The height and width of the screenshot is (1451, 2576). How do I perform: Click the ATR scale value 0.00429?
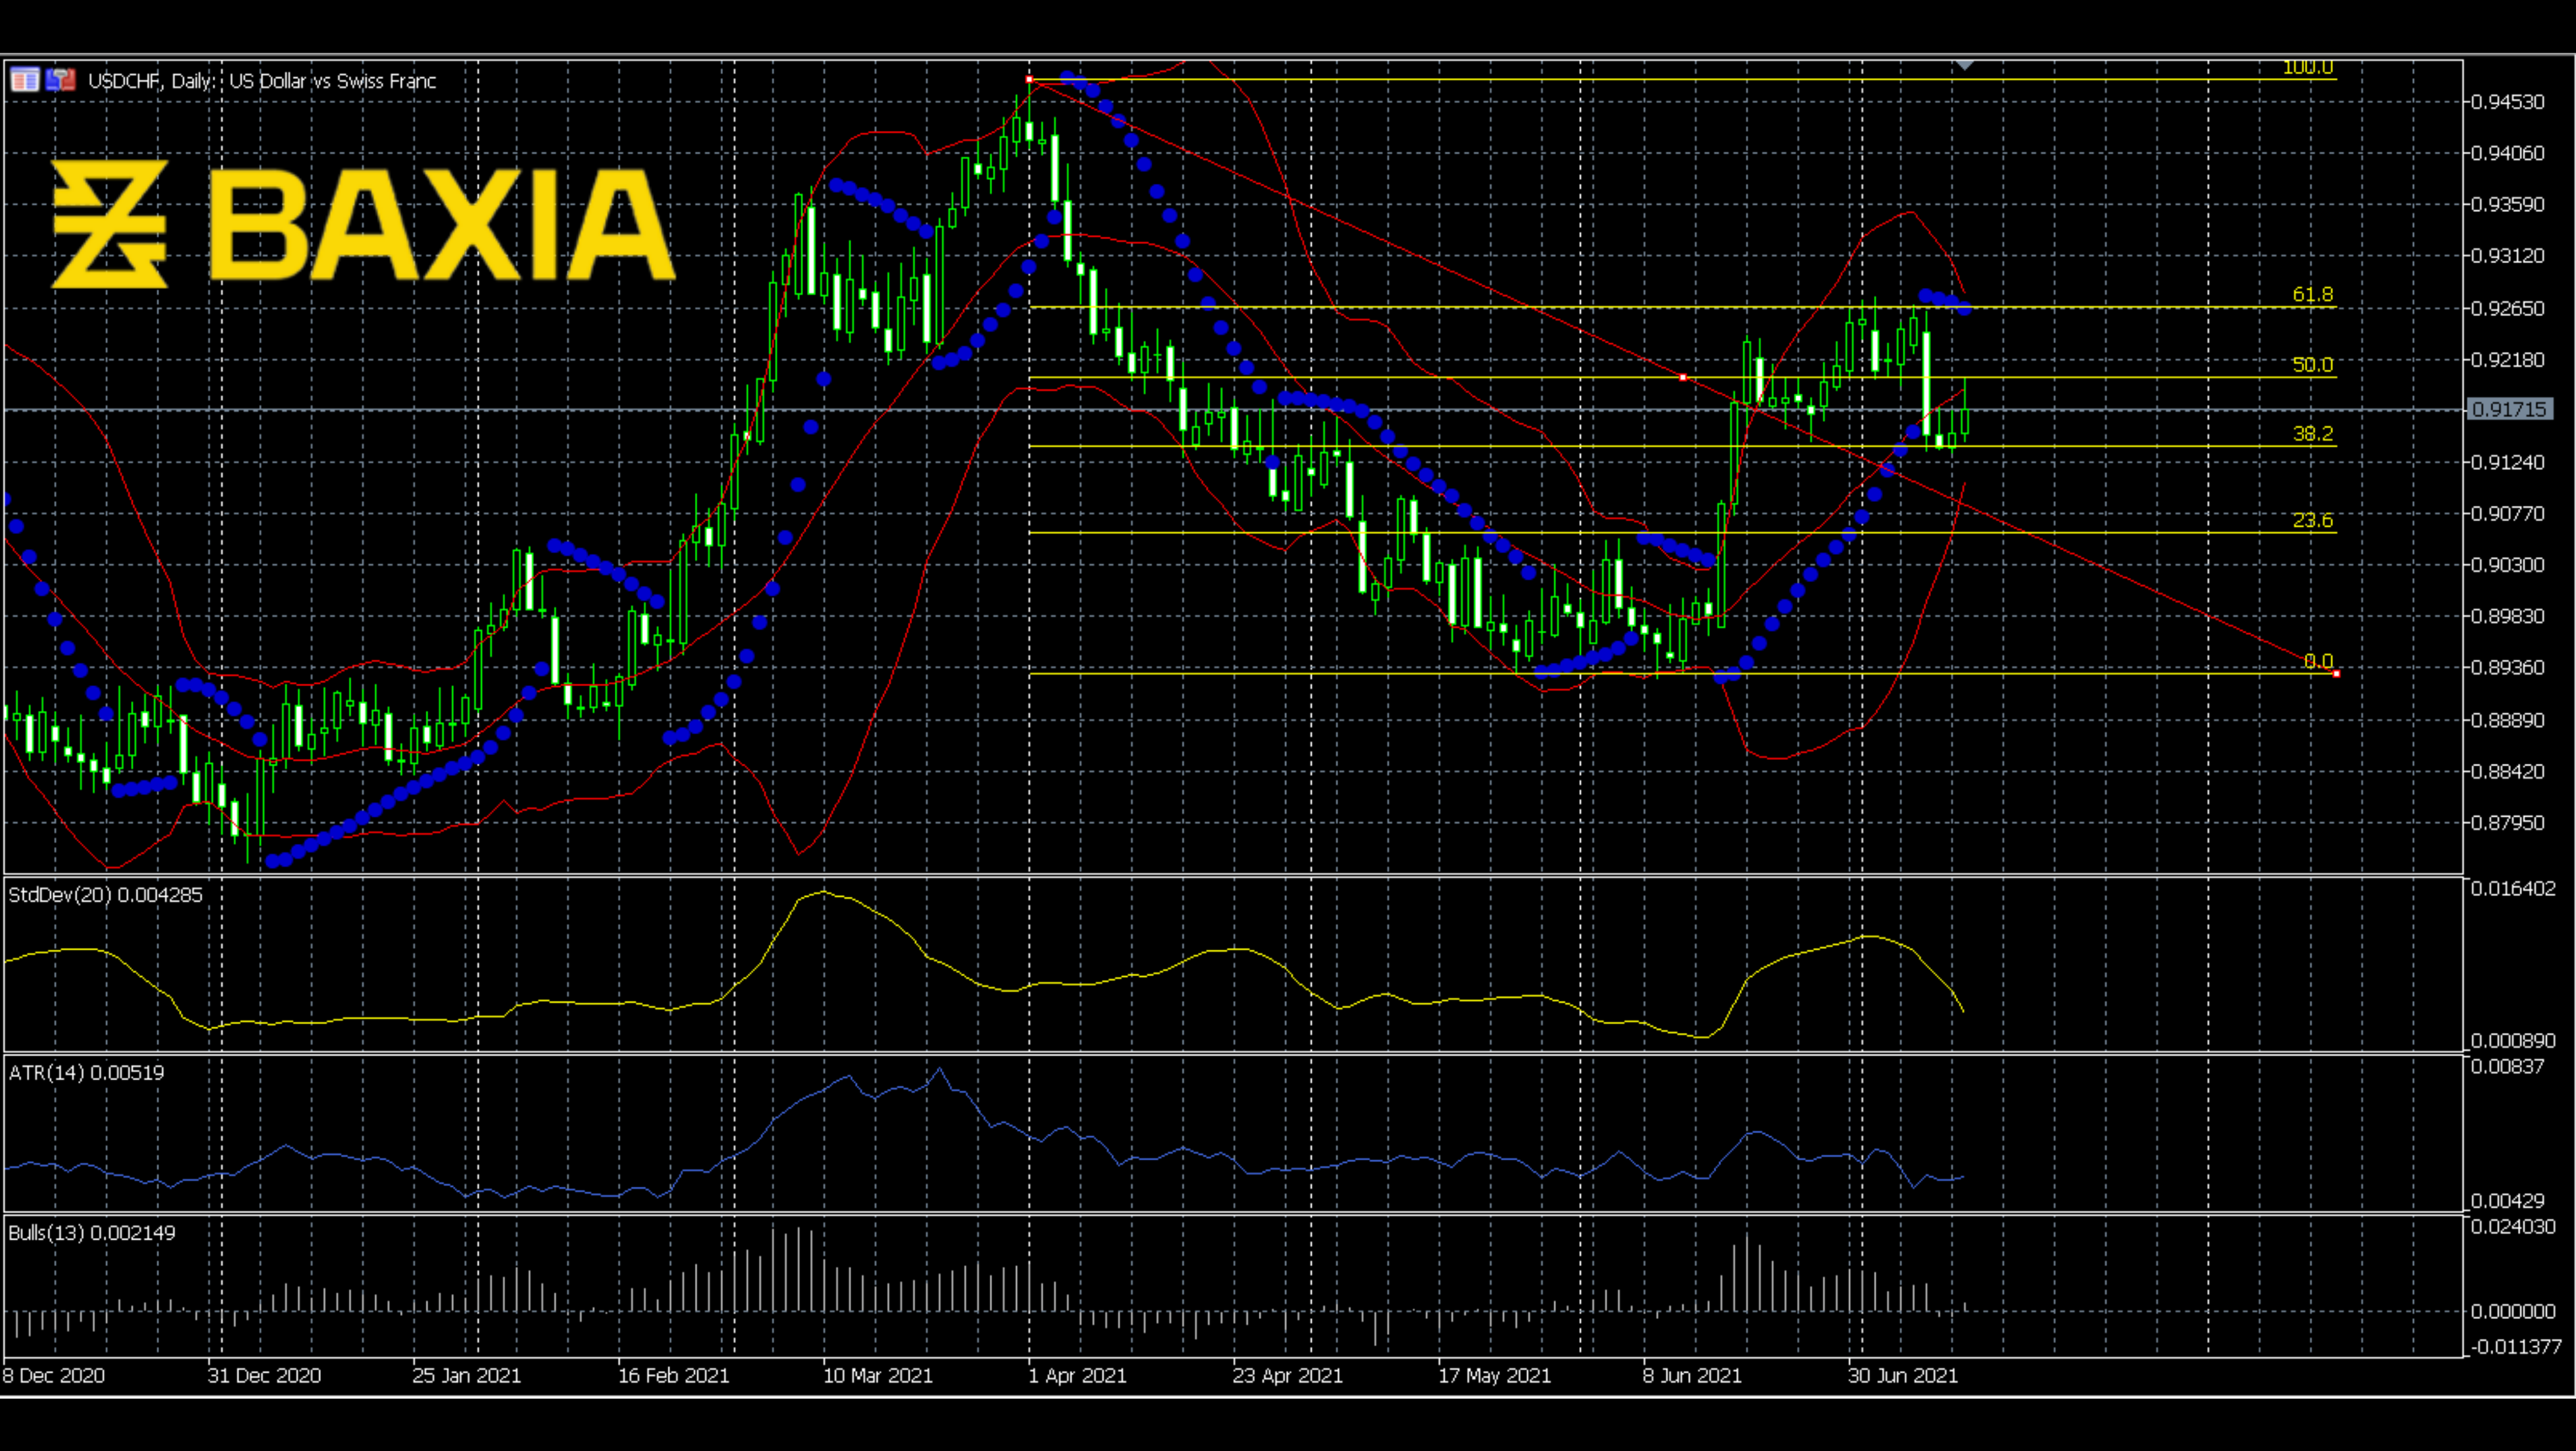(2508, 1201)
